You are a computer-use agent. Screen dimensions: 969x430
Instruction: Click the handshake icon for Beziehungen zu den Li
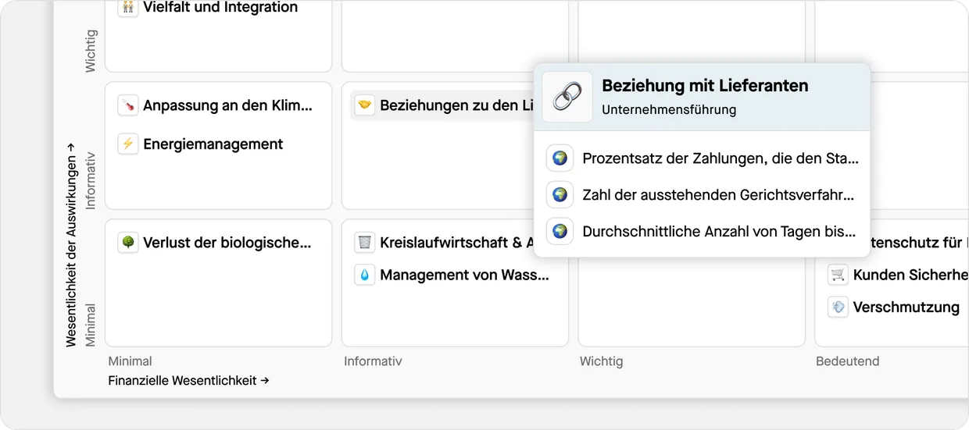365,105
